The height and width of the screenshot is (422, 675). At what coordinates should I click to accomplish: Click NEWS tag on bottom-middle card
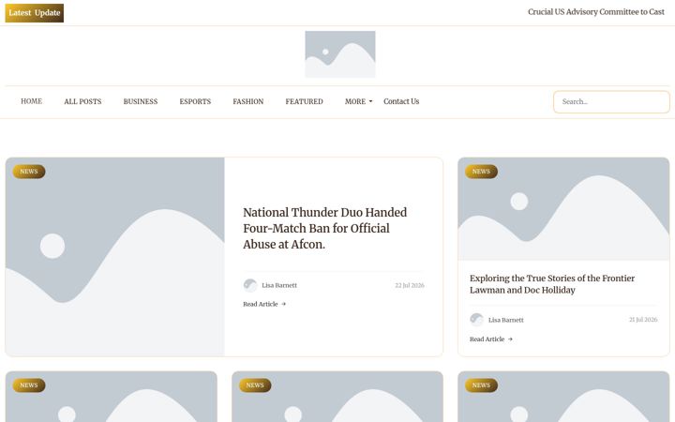pyautogui.click(x=255, y=385)
